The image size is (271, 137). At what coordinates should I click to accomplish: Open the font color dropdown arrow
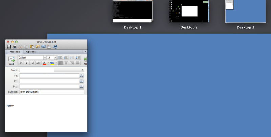[x=48, y=63]
